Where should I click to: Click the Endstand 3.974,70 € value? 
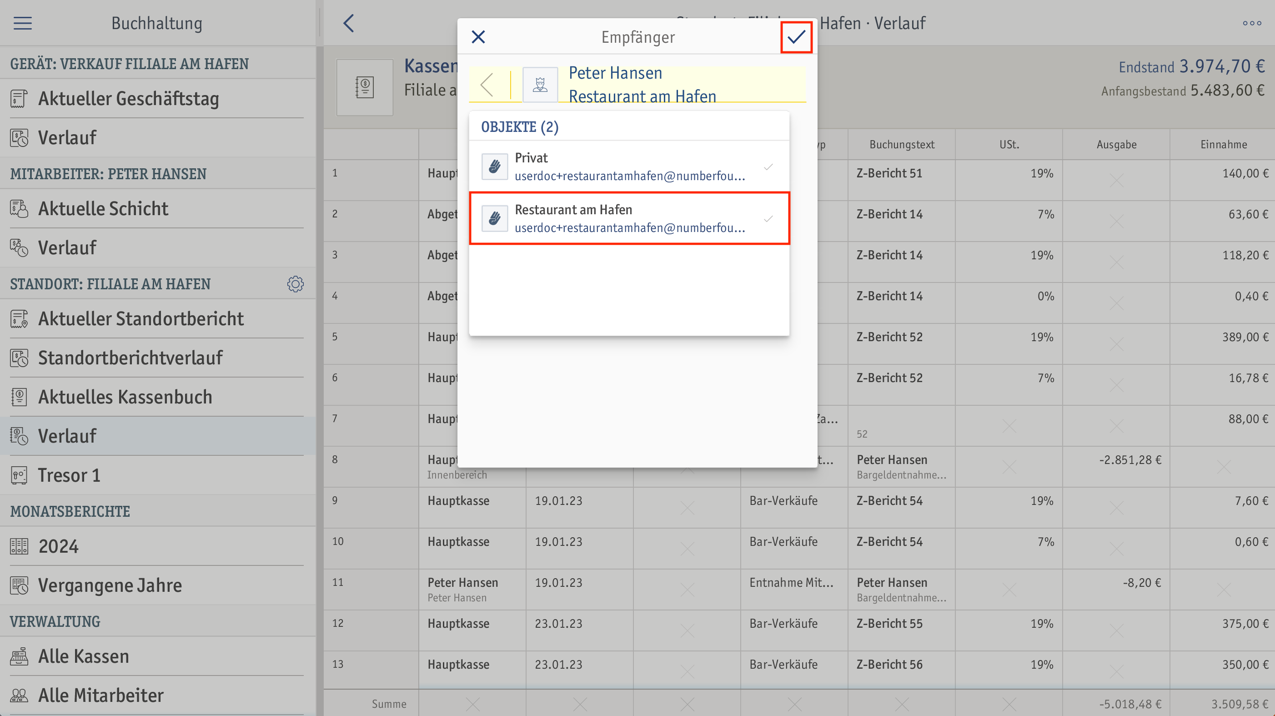tap(1222, 66)
